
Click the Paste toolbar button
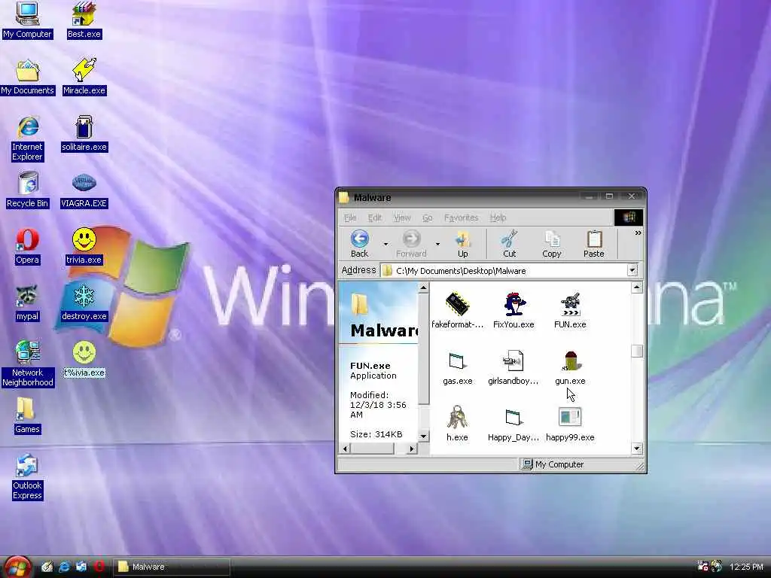tap(593, 244)
